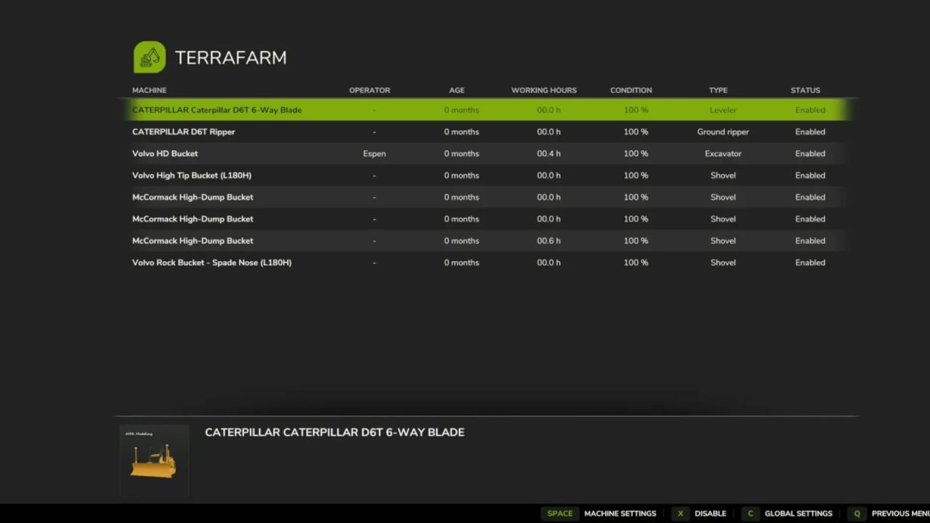Click the Type column header

(x=718, y=90)
